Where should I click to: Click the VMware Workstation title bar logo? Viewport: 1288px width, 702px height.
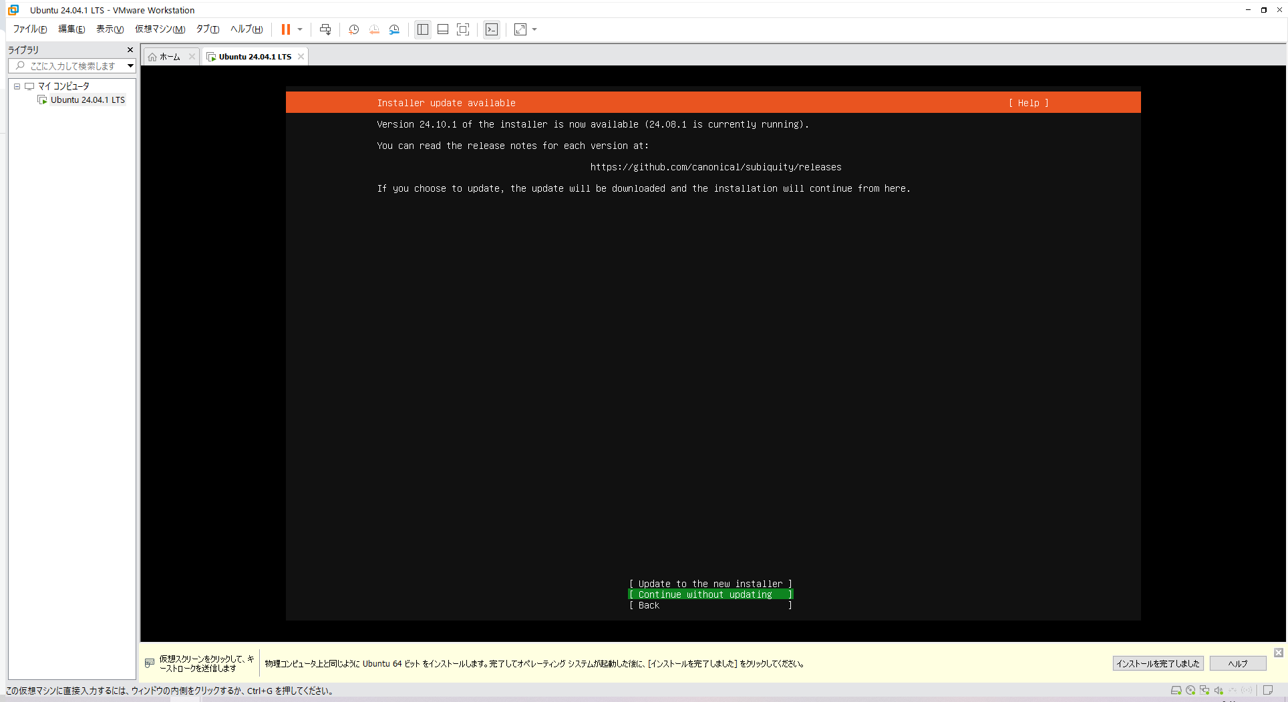click(x=13, y=10)
